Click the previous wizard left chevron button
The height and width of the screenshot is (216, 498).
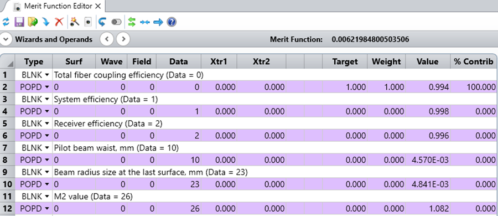107,39
